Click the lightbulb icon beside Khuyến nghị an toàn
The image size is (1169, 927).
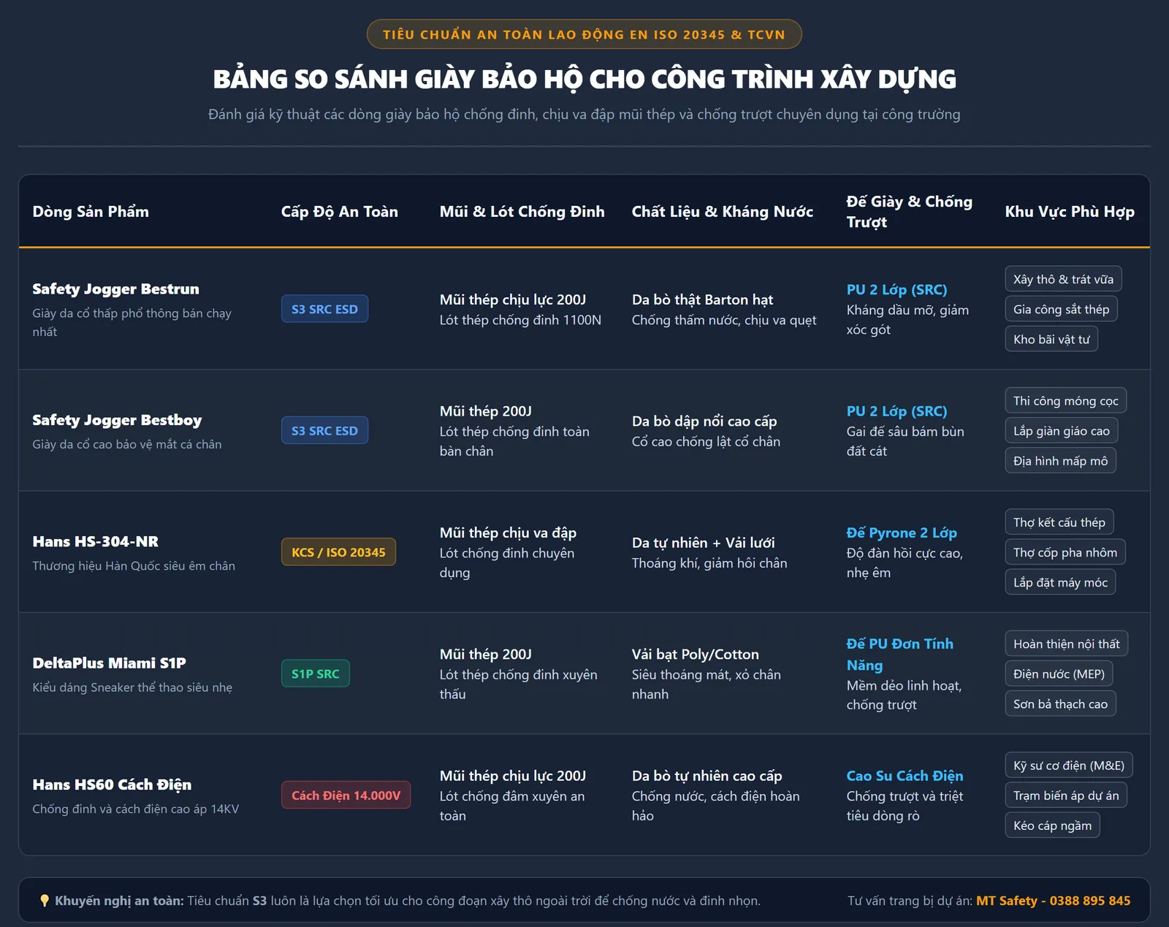tap(45, 901)
